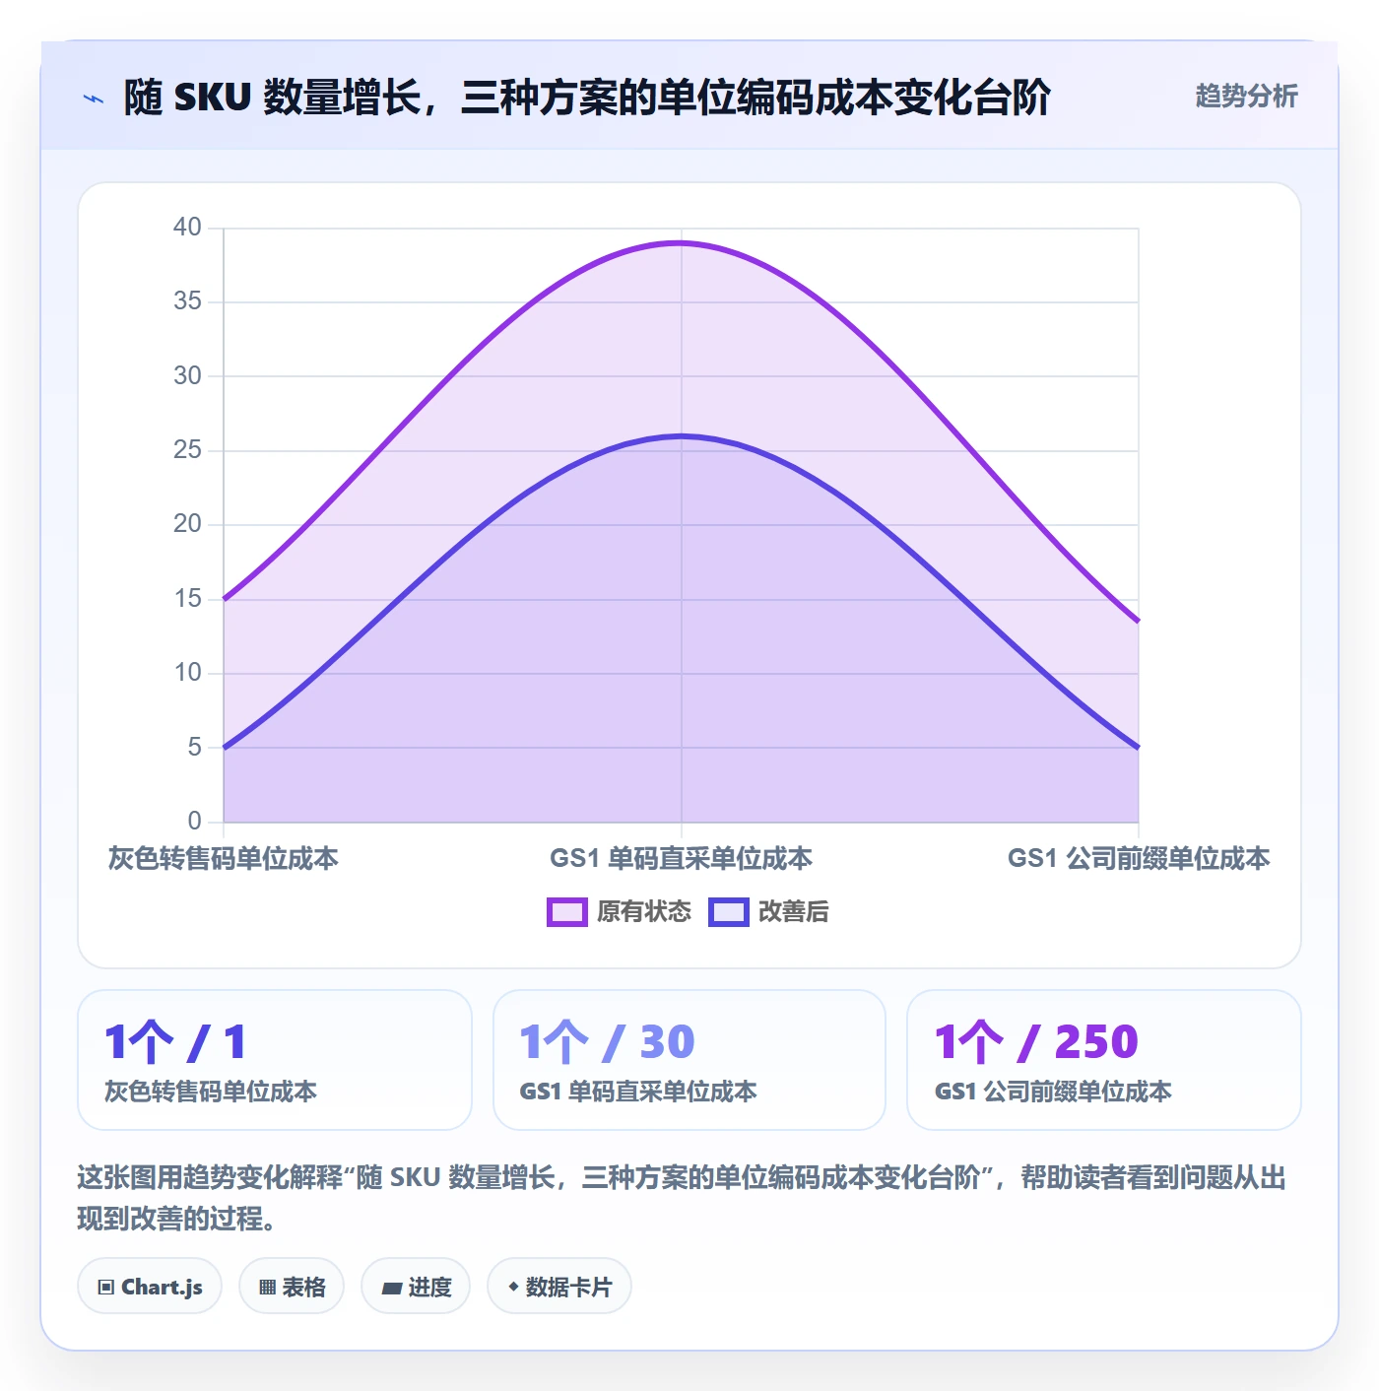The width and height of the screenshot is (1379, 1391).
Task: Click the 改善后 legend text
Action: [x=794, y=912]
